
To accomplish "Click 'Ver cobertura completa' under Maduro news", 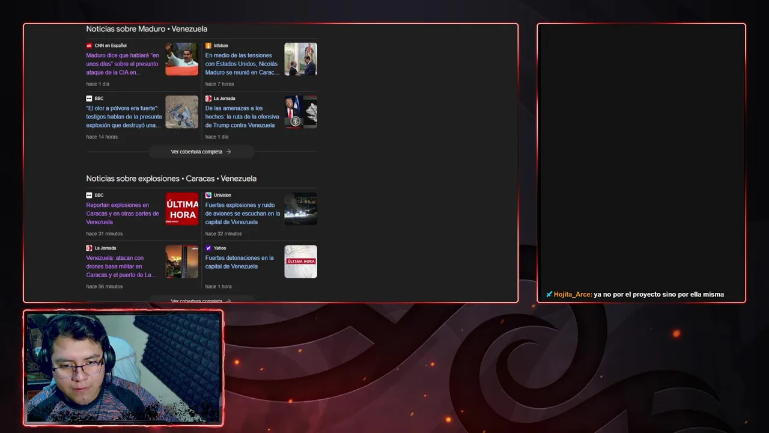I will pos(201,152).
